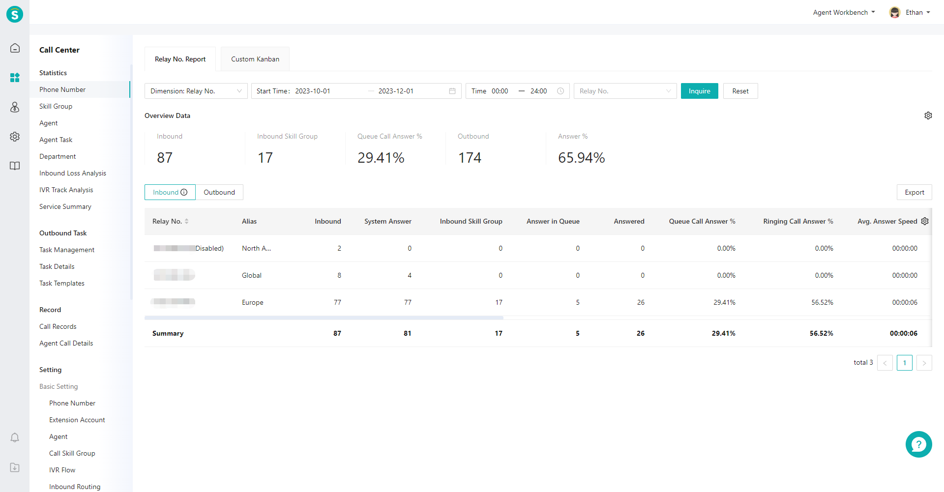The image size is (944, 492).
Task: Open the agent person icon in the left rail
Action: tap(15, 107)
